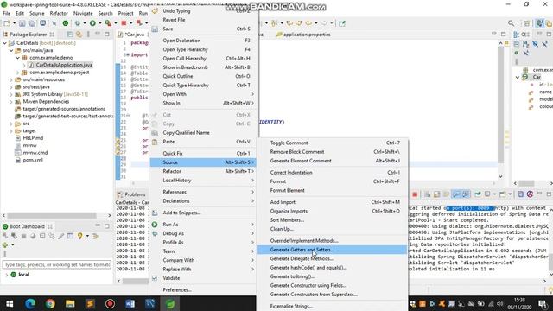
Task: Click the Save icon in context menu
Action: click(155, 29)
